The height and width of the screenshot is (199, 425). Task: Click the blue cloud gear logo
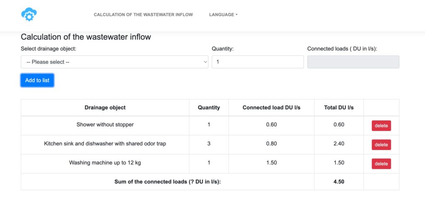click(x=29, y=14)
